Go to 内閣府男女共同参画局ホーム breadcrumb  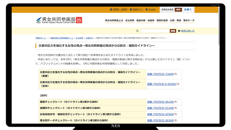61,38
